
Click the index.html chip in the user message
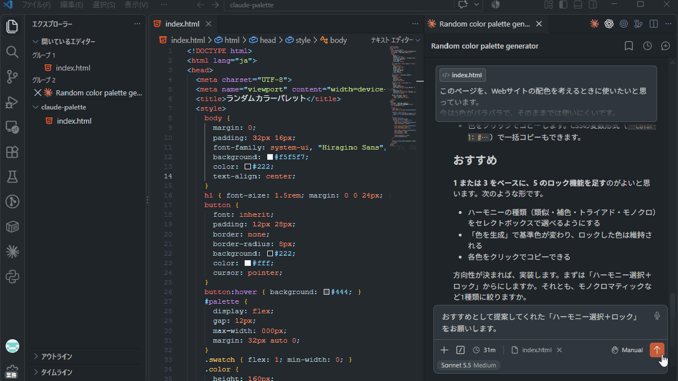pos(463,75)
